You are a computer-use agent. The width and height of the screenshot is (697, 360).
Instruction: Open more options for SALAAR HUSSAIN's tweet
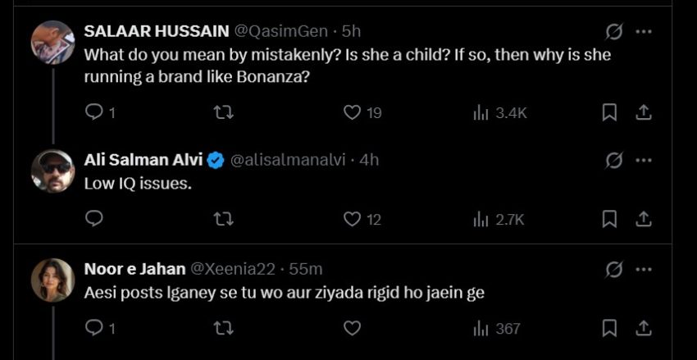click(645, 31)
